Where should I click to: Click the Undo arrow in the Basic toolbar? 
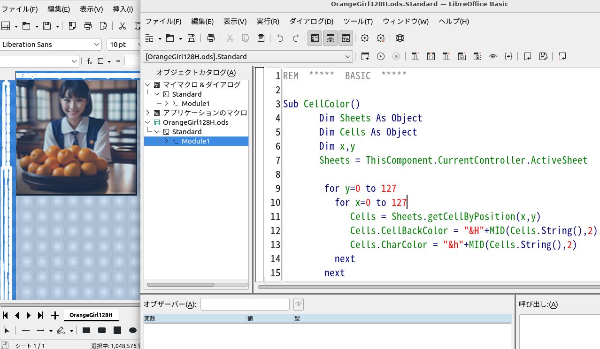[280, 38]
